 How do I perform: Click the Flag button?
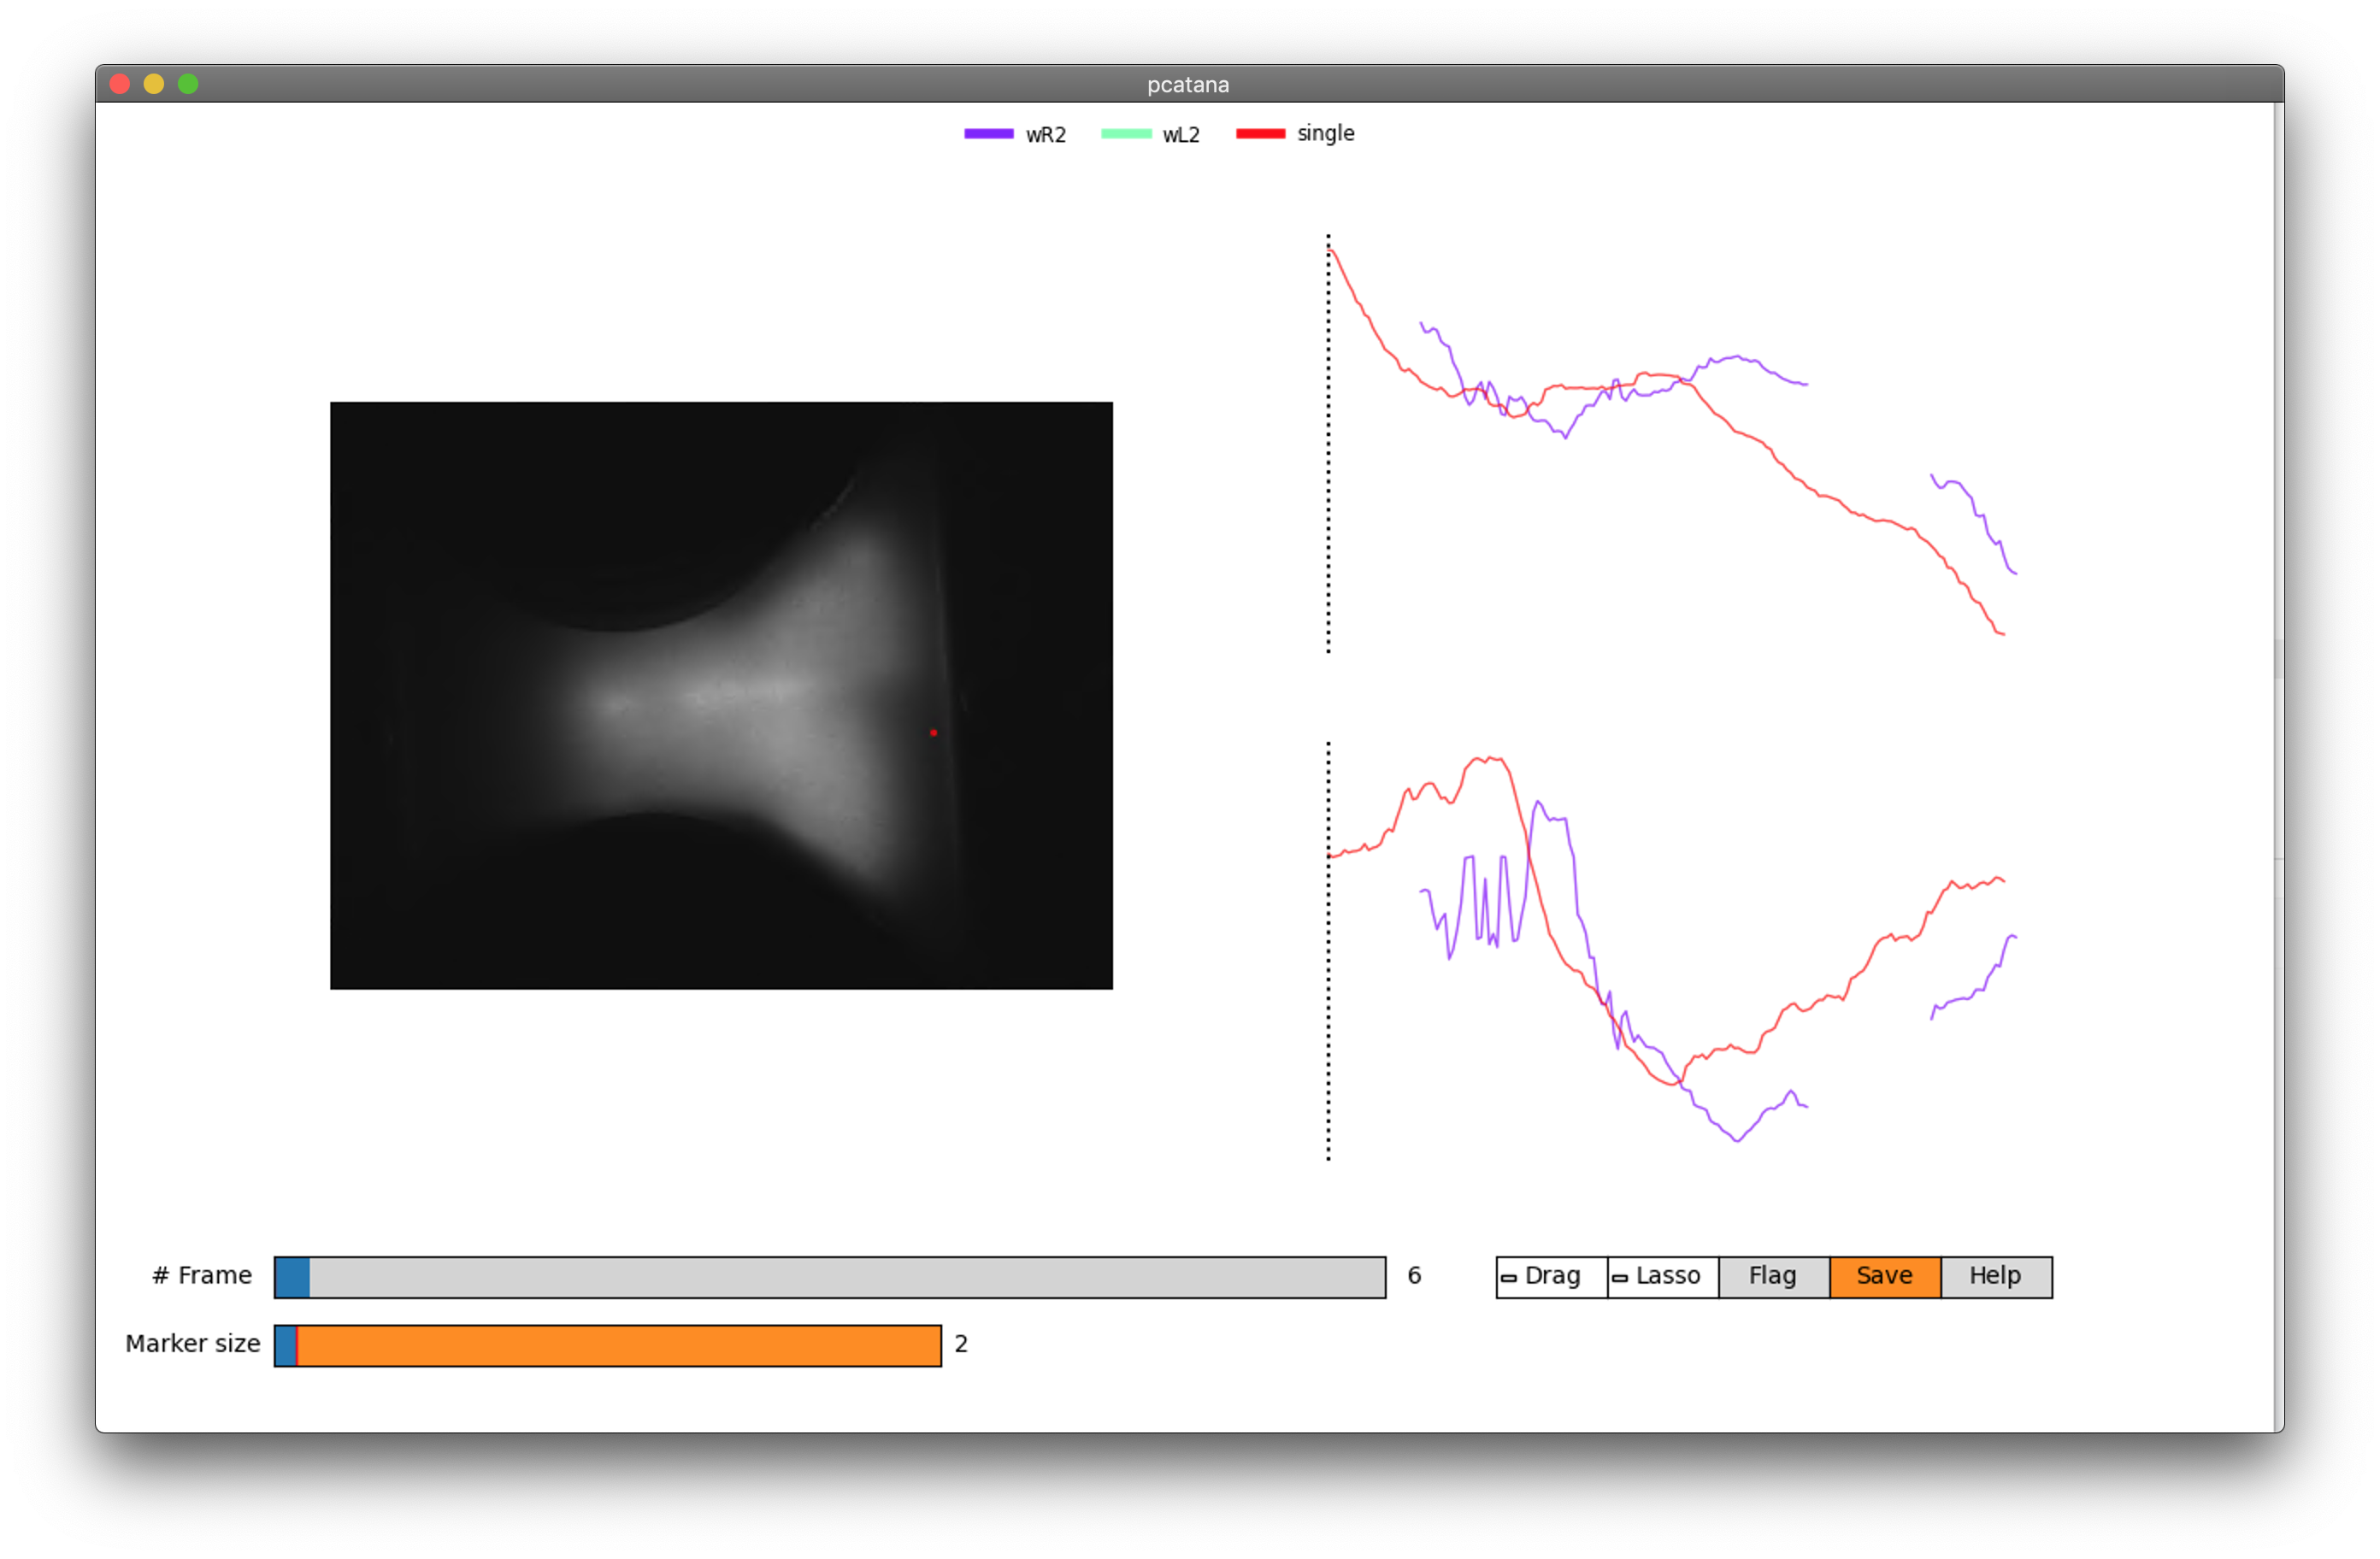point(1773,1277)
